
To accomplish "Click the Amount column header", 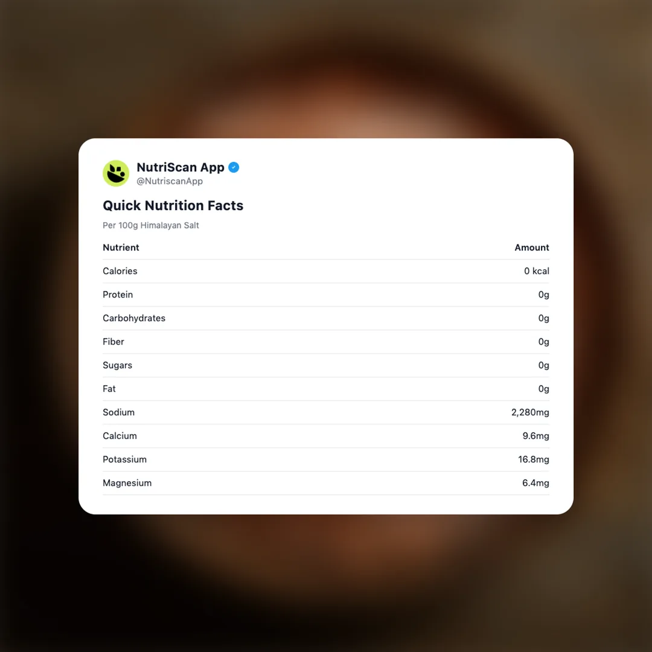I will (531, 248).
